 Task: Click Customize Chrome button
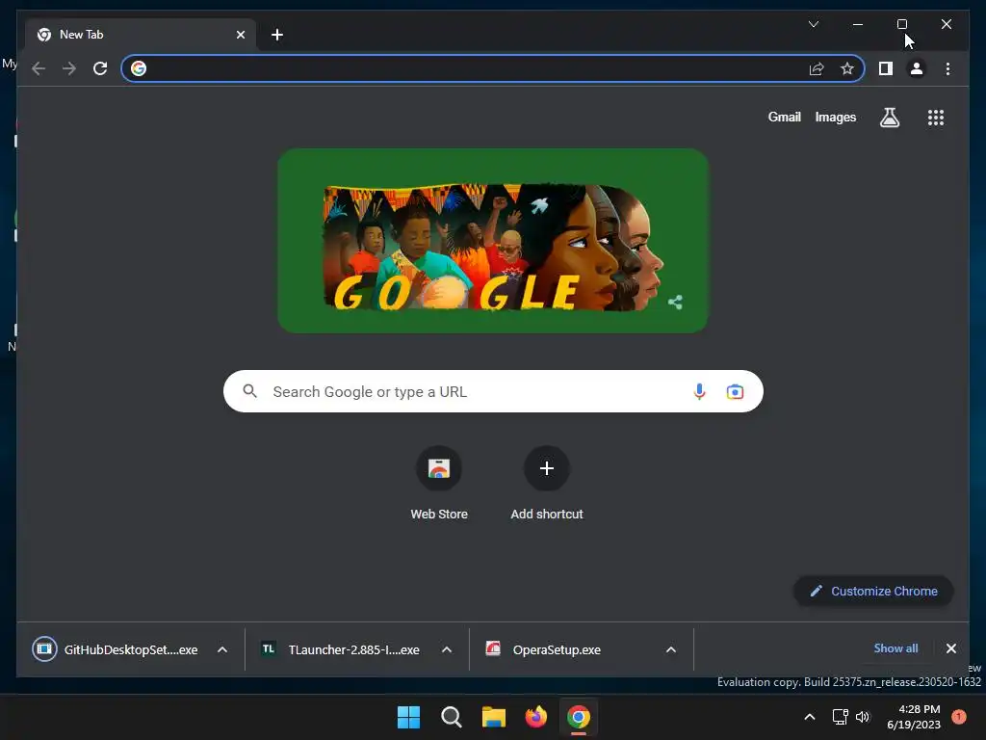(873, 591)
